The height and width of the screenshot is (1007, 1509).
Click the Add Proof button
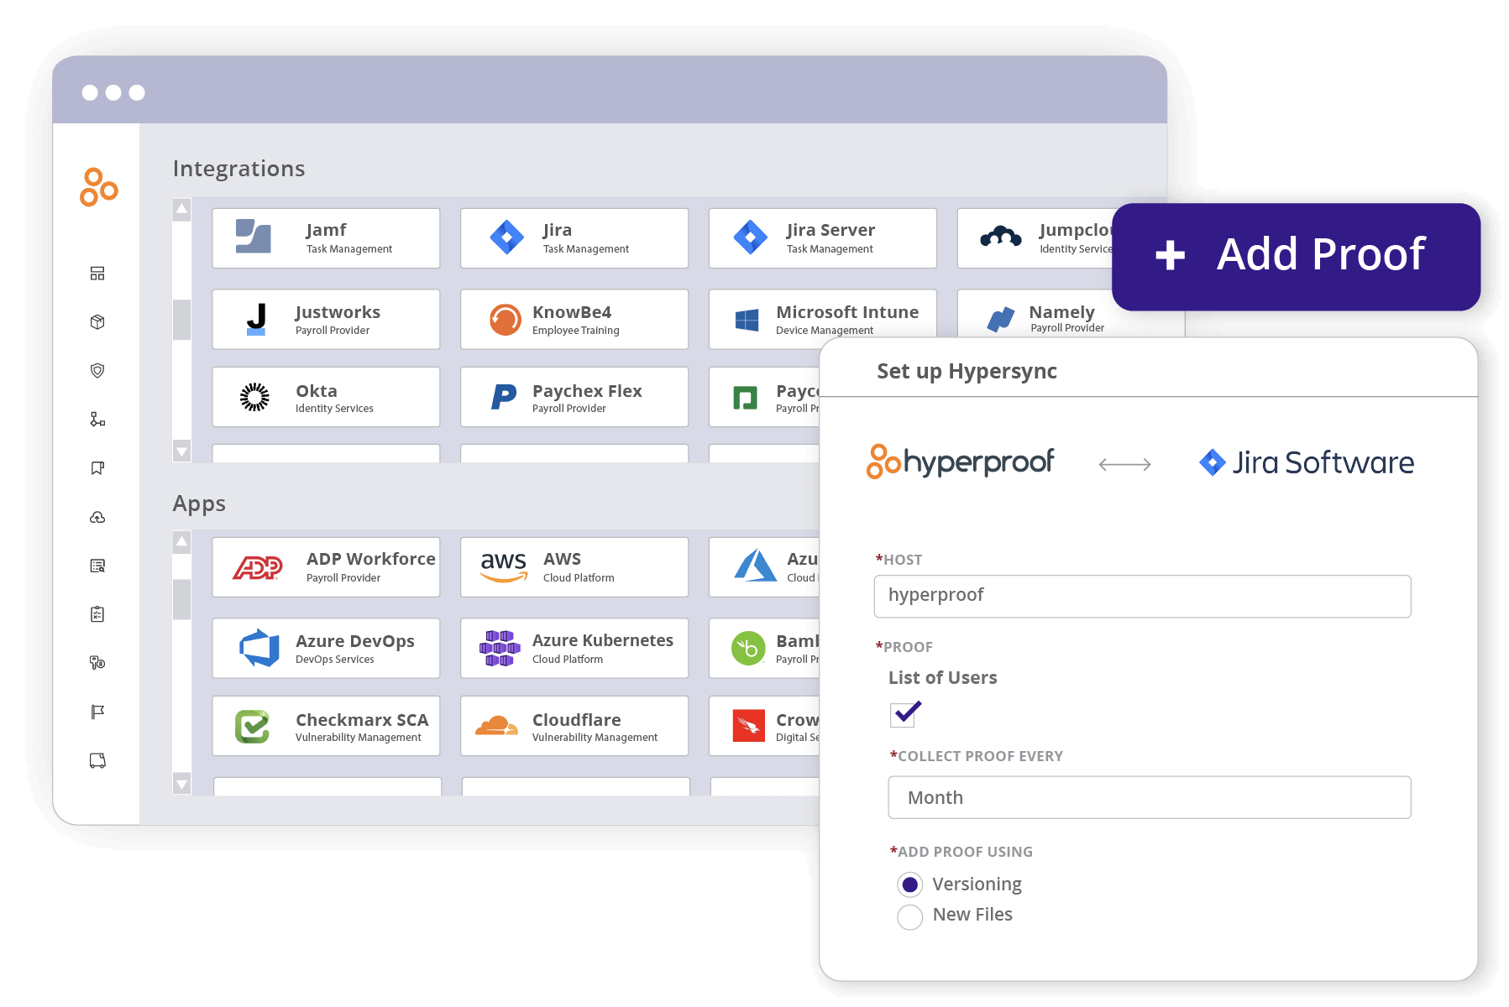tap(1296, 256)
